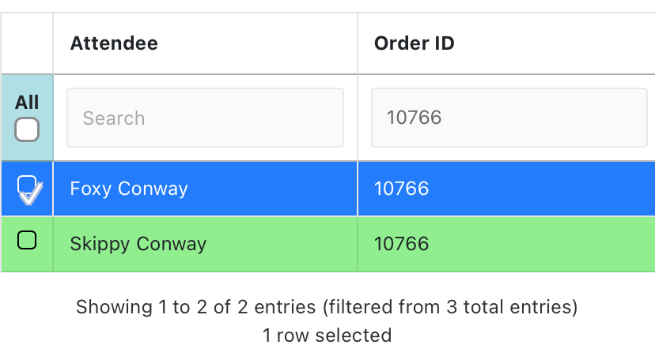Select the Foxy Conway name cell

[129, 189]
